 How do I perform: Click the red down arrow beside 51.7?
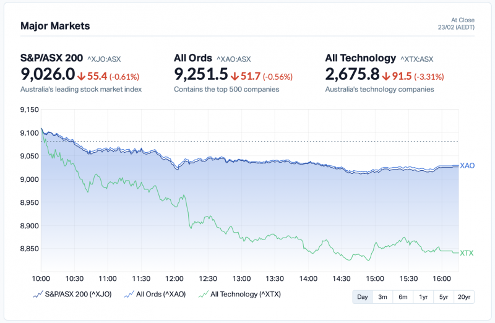234,77
